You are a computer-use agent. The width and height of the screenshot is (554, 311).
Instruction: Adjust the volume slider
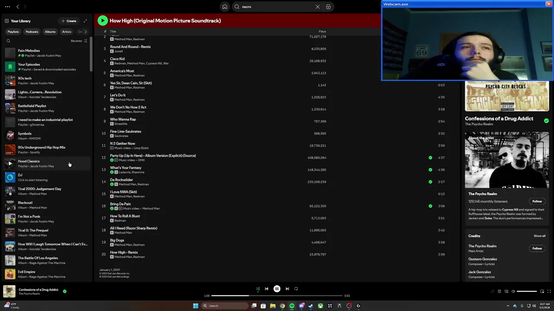click(x=527, y=292)
